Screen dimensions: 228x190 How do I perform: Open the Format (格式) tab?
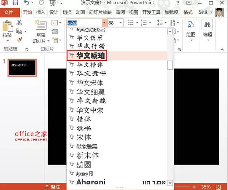tap(188, 13)
